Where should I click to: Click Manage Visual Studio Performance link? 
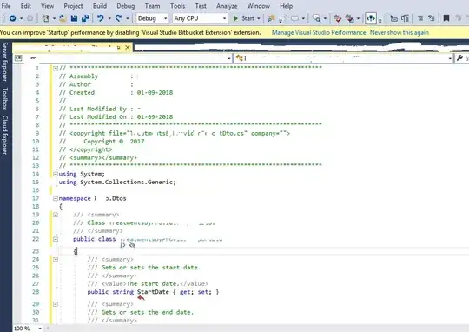(319, 32)
